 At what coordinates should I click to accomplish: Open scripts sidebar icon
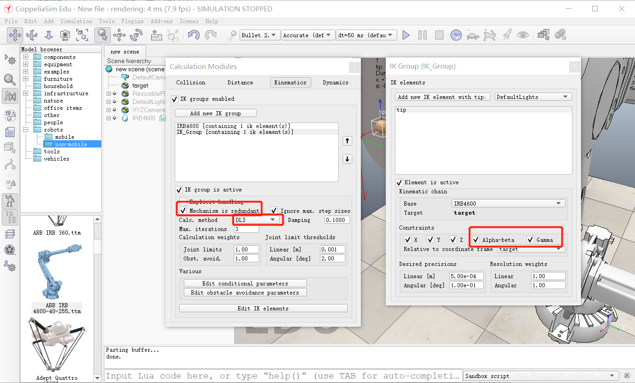10,132
